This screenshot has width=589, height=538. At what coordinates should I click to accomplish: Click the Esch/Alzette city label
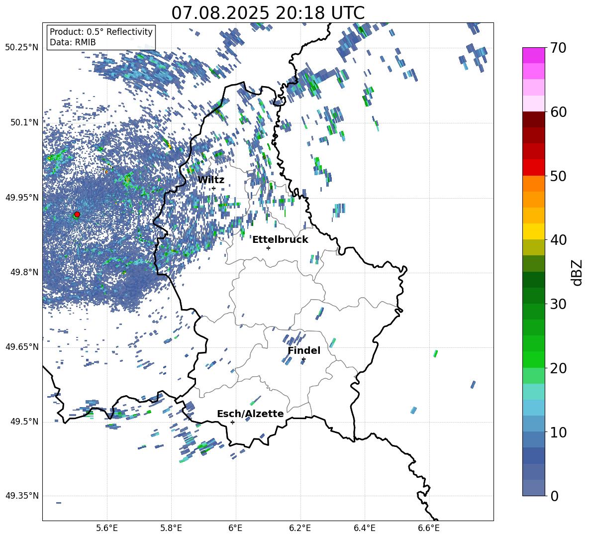click(250, 414)
